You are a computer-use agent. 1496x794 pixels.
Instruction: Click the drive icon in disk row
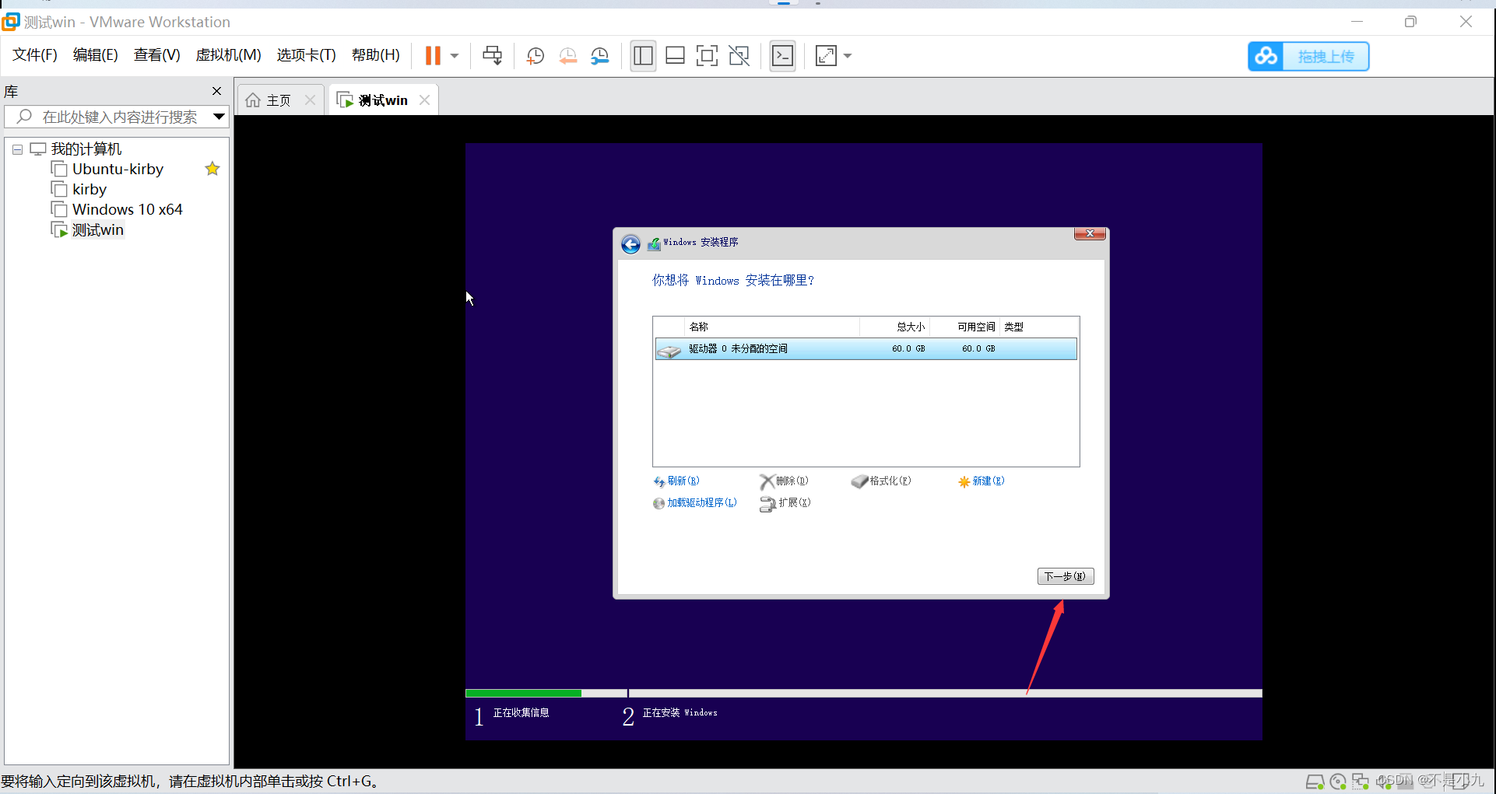669,352
